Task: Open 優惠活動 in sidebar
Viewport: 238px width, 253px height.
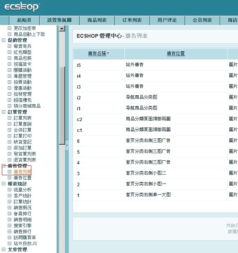Action: [22, 88]
